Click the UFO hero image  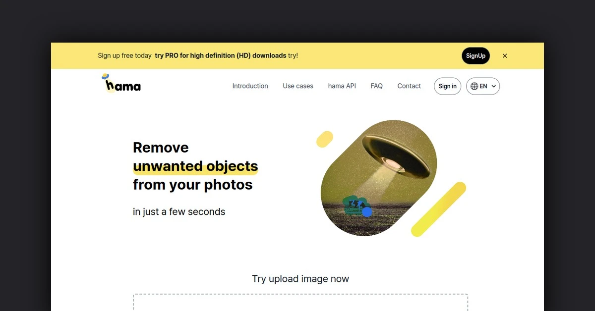click(379, 178)
